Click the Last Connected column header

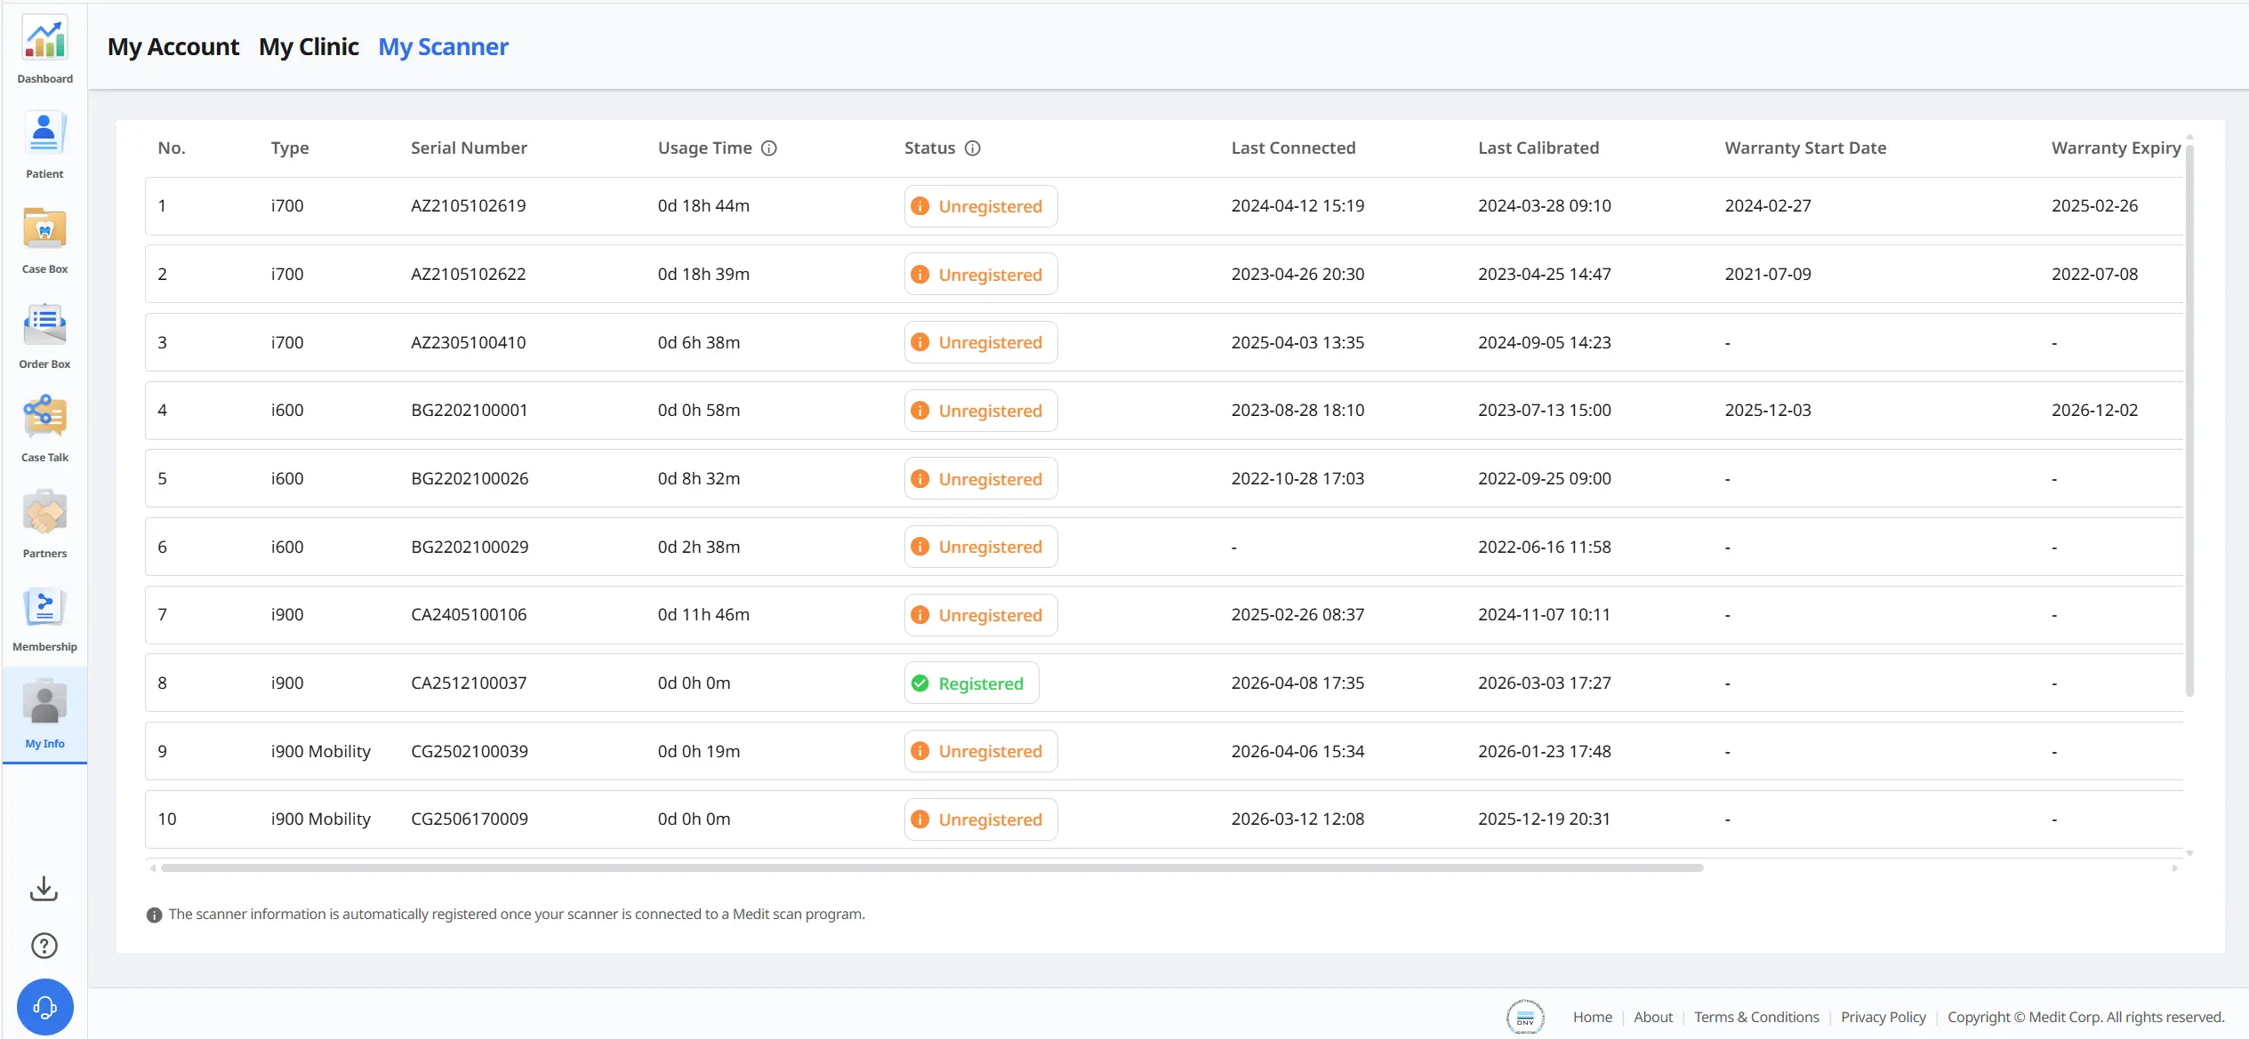(1293, 148)
